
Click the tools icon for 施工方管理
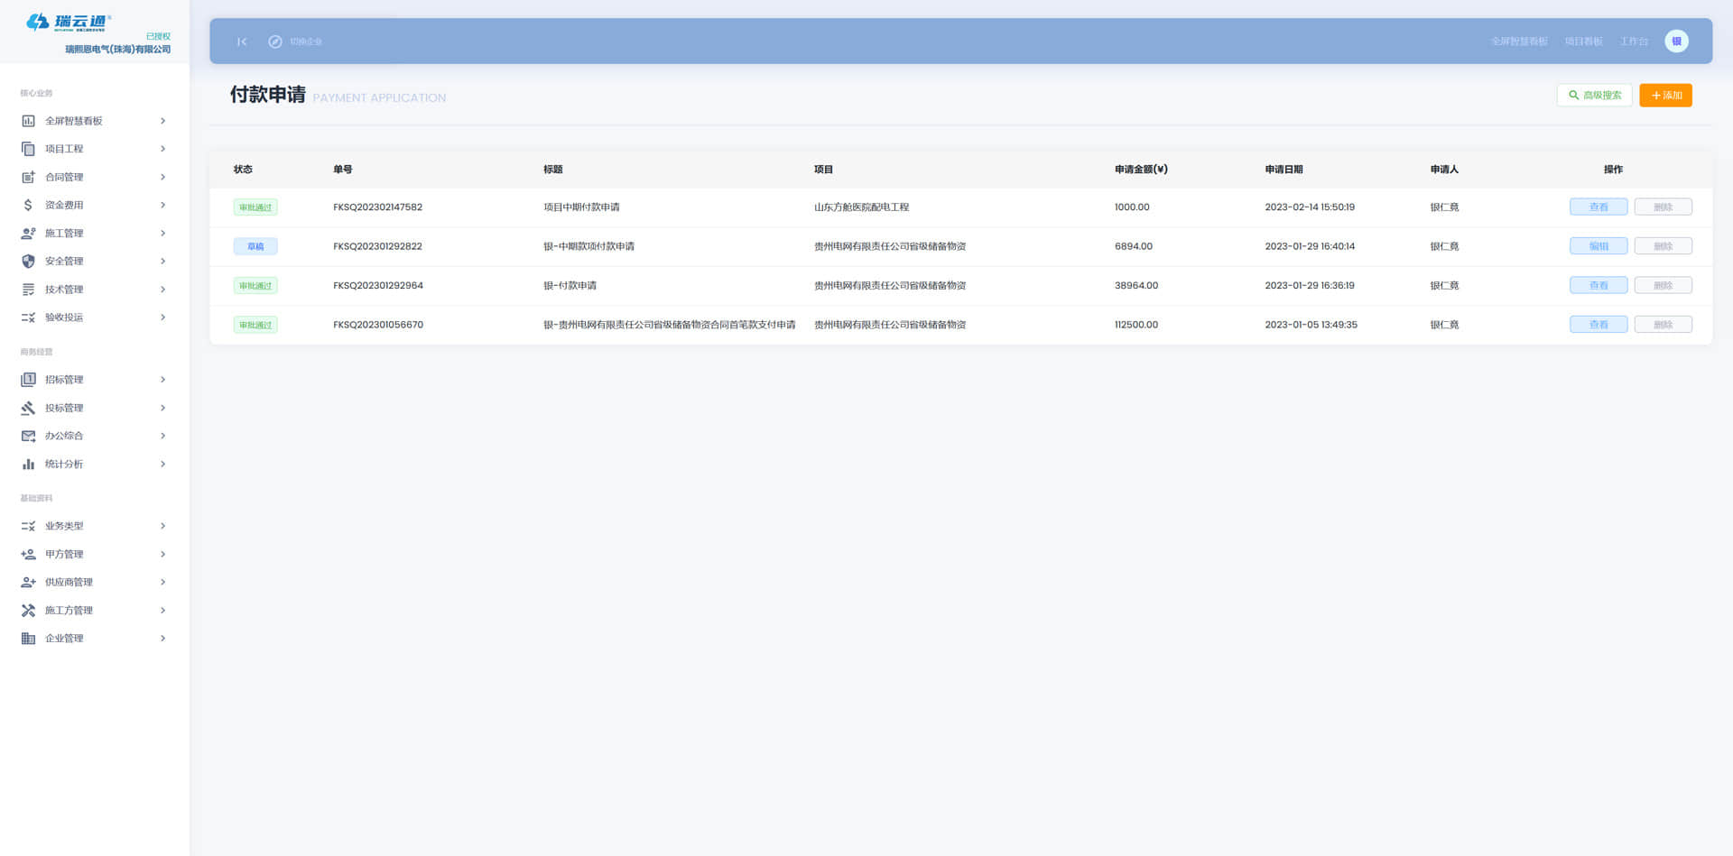pos(28,611)
